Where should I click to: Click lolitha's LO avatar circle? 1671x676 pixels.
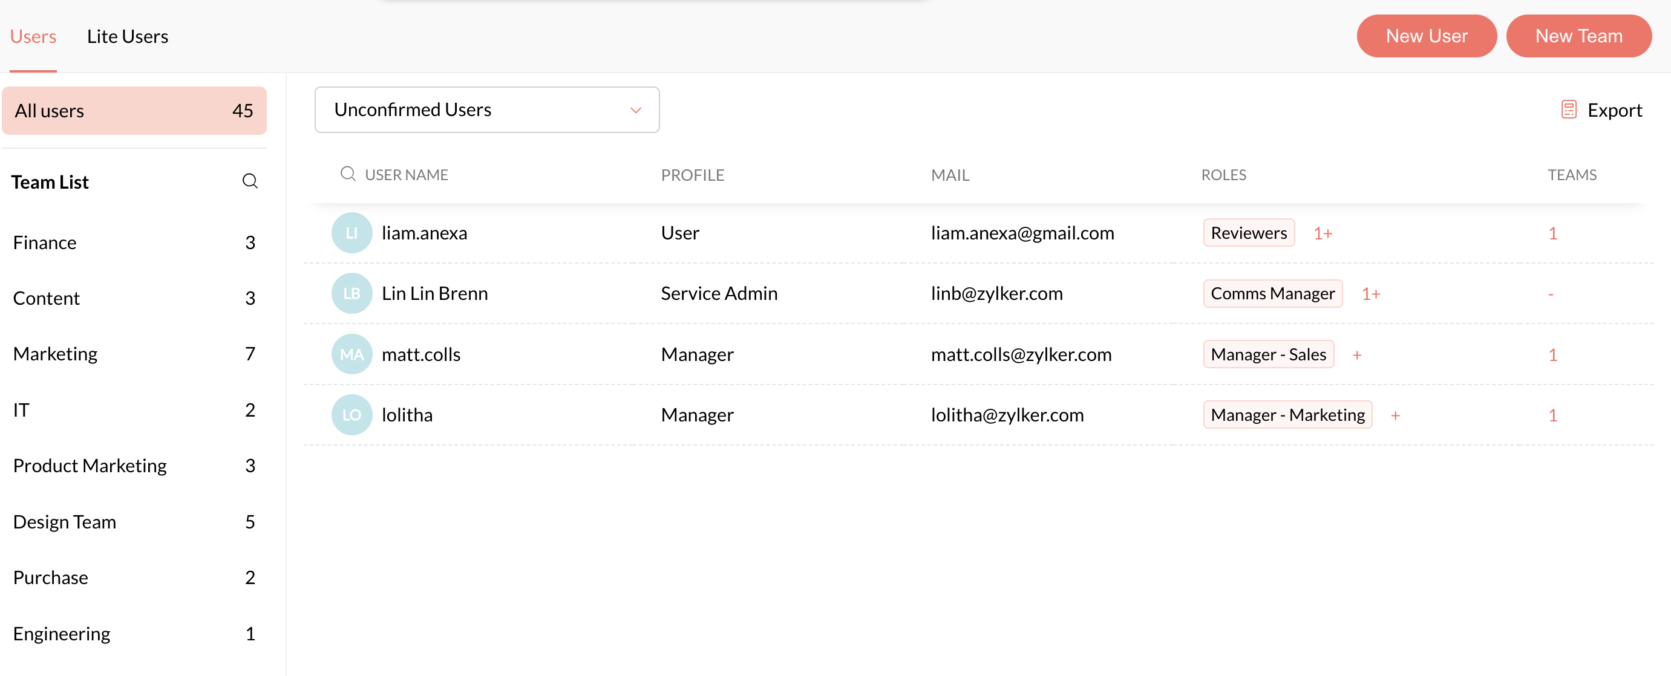(x=351, y=415)
